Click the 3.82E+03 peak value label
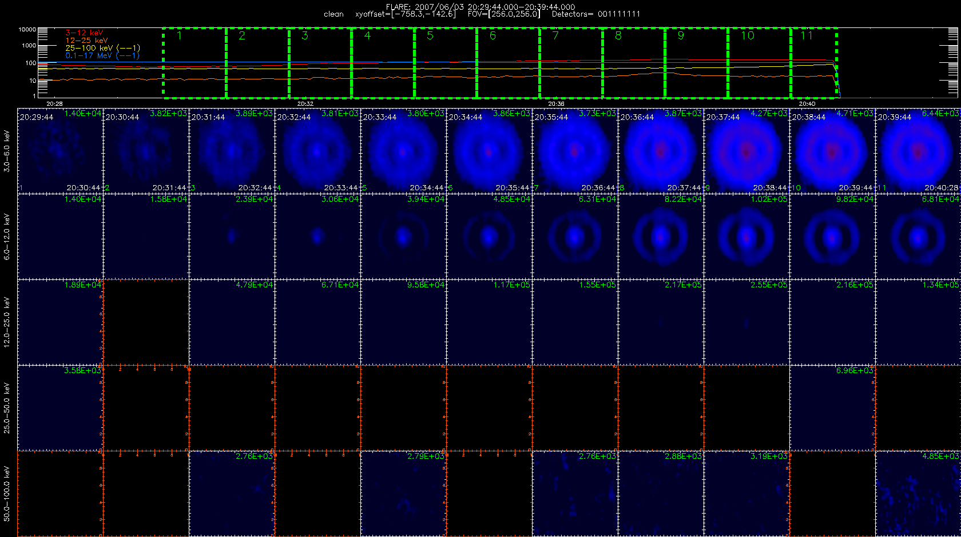Screen dimensions: 961x537 [168, 114]
